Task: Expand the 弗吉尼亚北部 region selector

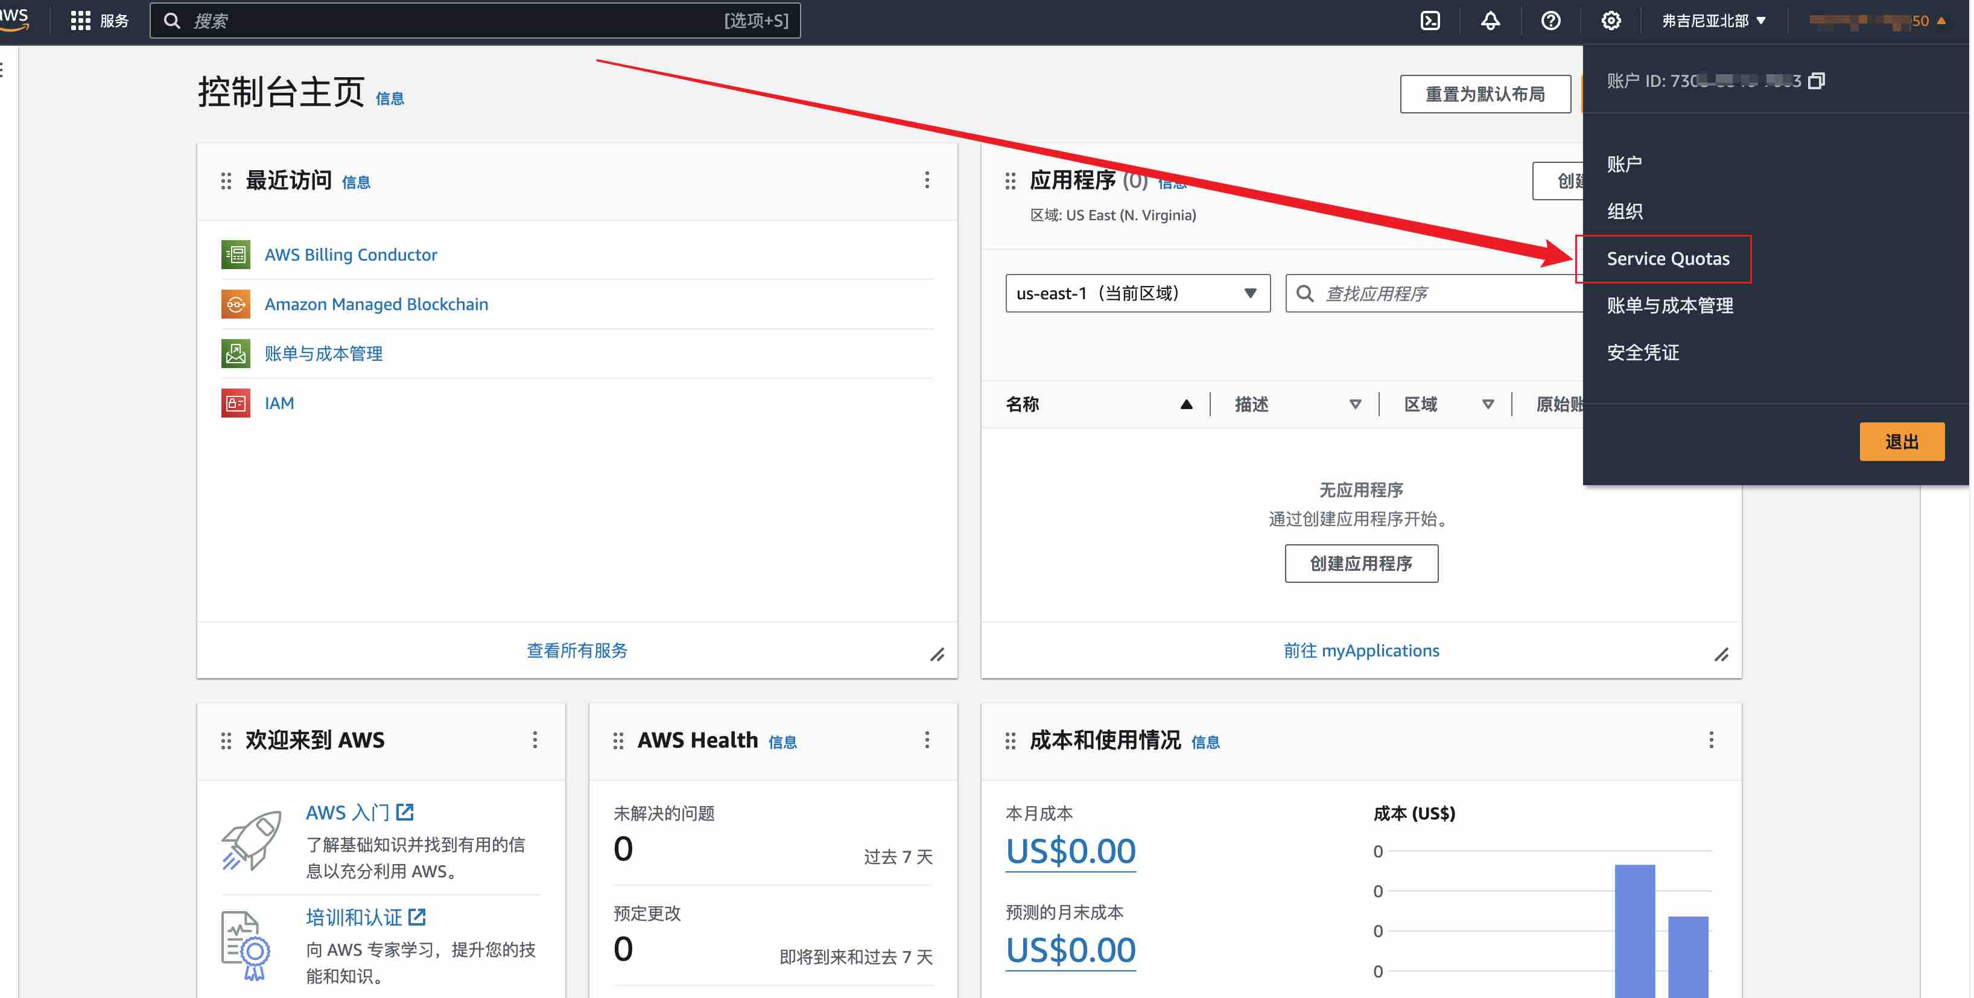Action: point(1713,21)
